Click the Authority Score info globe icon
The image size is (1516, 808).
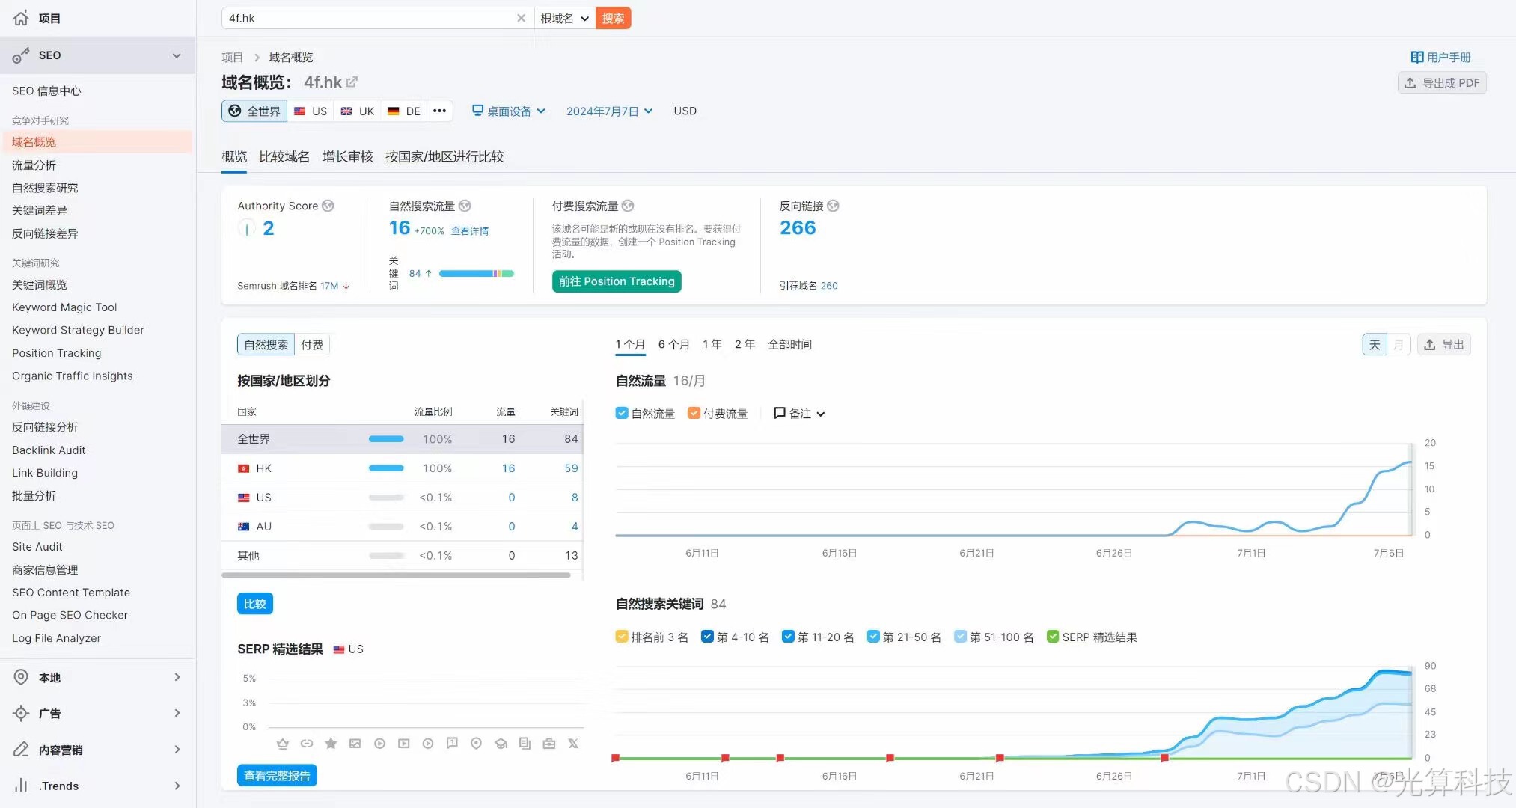pyautogui.click(x=328, y=206)
